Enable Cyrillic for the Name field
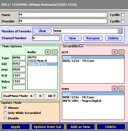Viewport: 128px width, 131px height. [123, 15]
